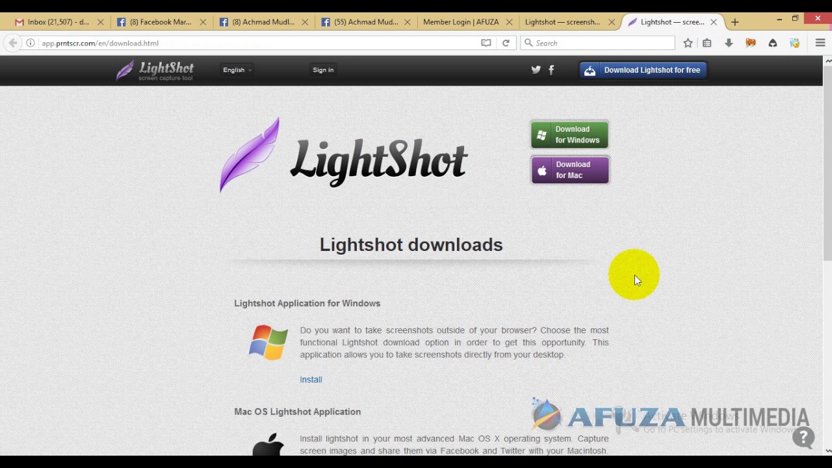Click the LightShot header logo
Viewport: 832px width, 468px height.
click(155, 70)
